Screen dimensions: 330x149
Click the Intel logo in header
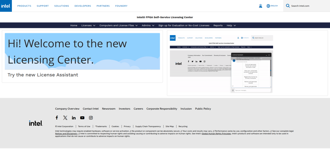pyautogui.click(x=6, y=6)
